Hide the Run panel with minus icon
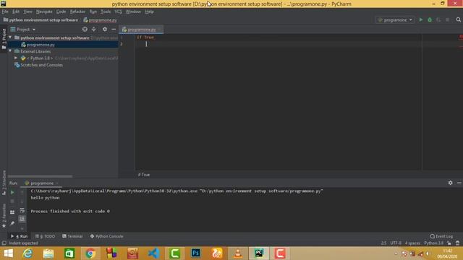Image resolution: width=463 pixels, height=260 pixels. [x=459, y=183]
